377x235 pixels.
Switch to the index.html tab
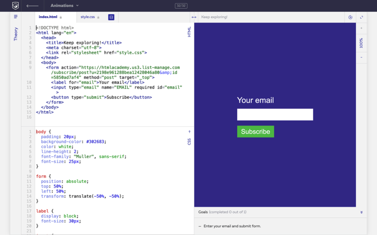[50, 17]
